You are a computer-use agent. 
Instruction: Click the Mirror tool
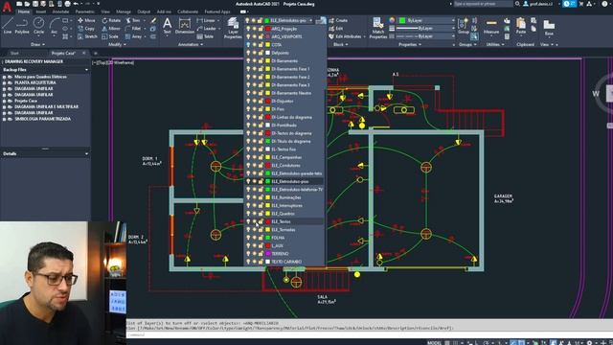[111, 29]
